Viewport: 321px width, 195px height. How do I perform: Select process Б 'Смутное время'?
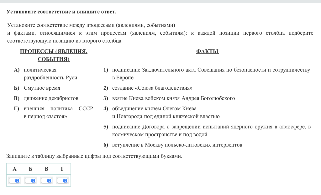(42, 88)
